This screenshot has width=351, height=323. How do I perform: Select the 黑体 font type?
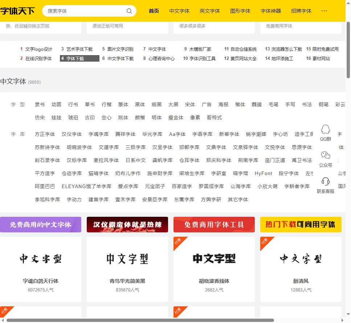point(140,104)
